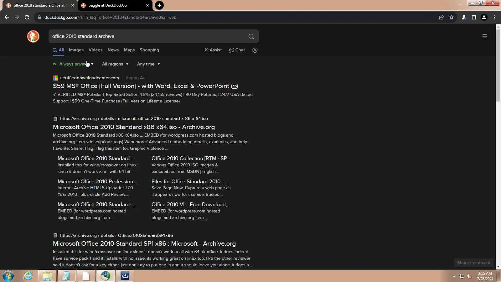Click the browser address bar URL

click(110, 17)
